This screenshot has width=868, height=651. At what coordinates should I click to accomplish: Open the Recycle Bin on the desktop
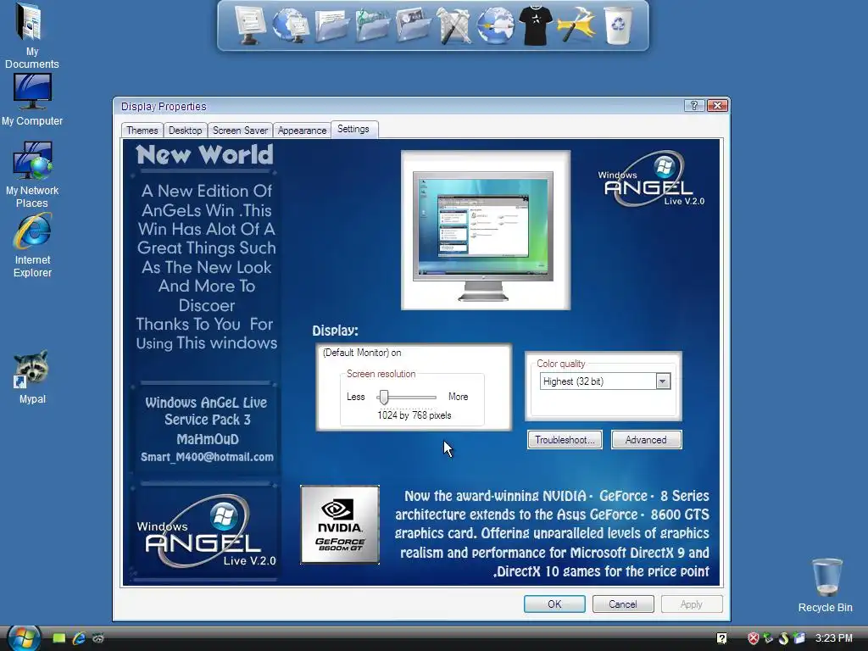(826, 585)
